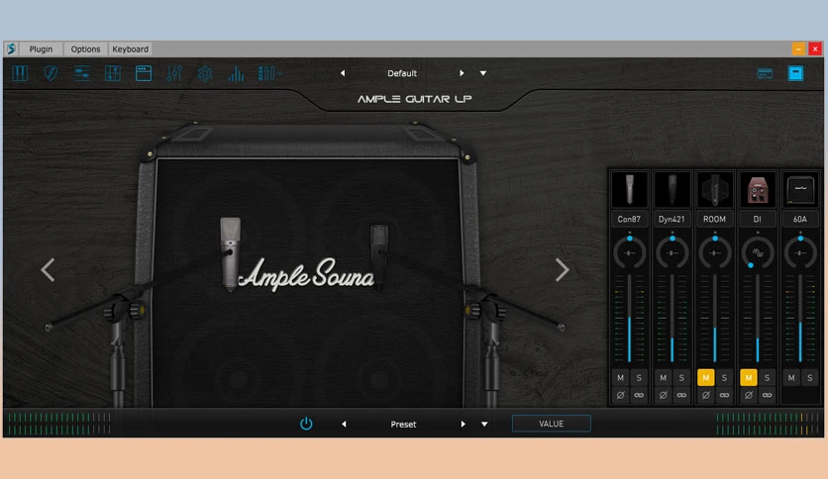The width and height of the screenshot is (828, 479).
Task: Open the boxed mixer faders icon
Action: pos(113,73)
